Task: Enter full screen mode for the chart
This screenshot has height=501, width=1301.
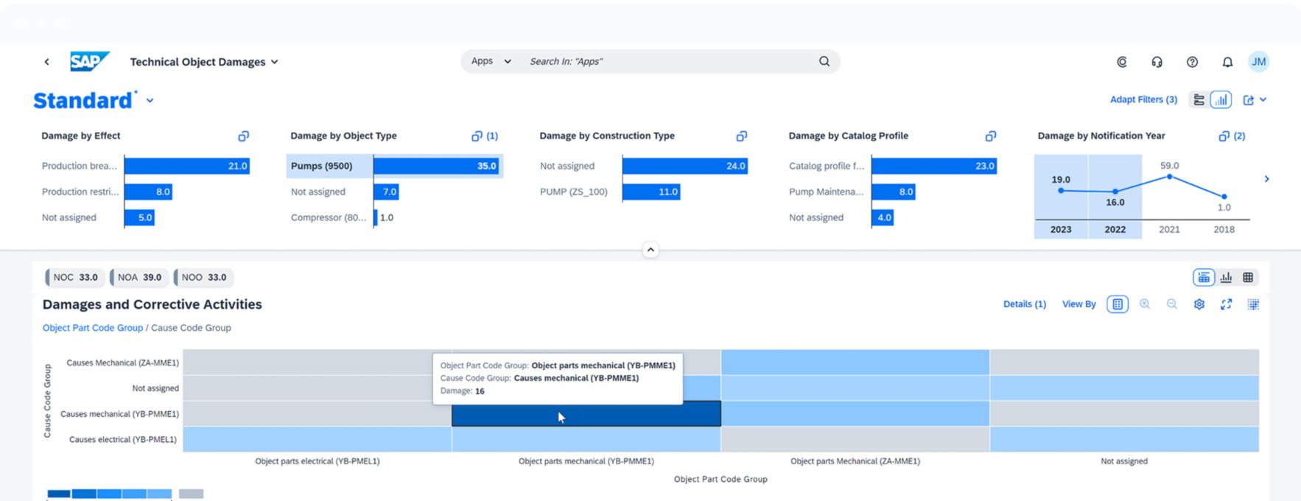Action: point(1226,304)
